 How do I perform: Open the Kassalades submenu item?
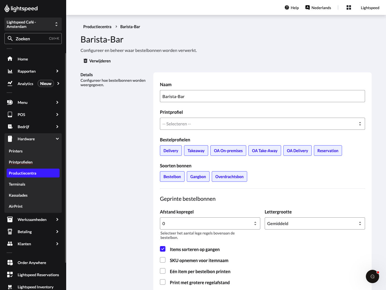tap(33, 195)
